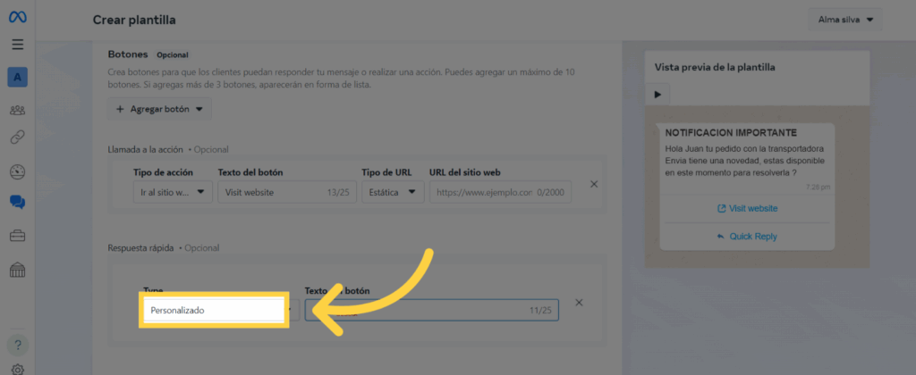Open the help question mark icon

[x=18, y=345]
